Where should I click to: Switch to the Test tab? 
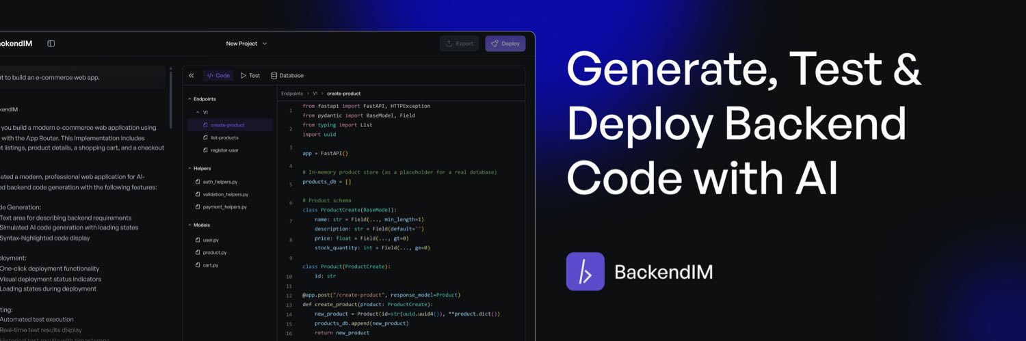[250, 76]
